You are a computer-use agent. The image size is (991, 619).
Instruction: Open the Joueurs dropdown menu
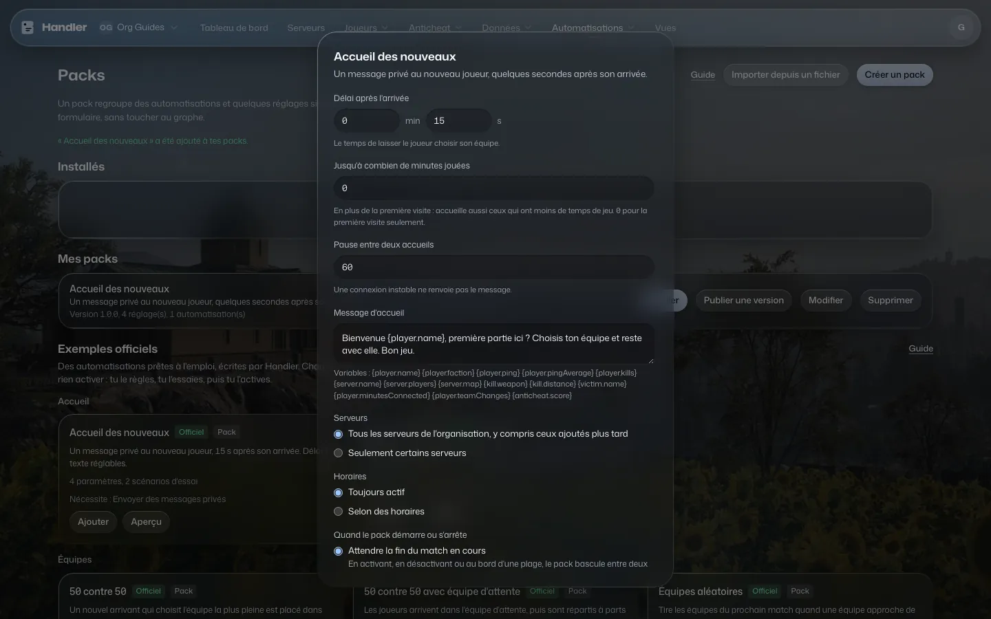pos(366,28)
